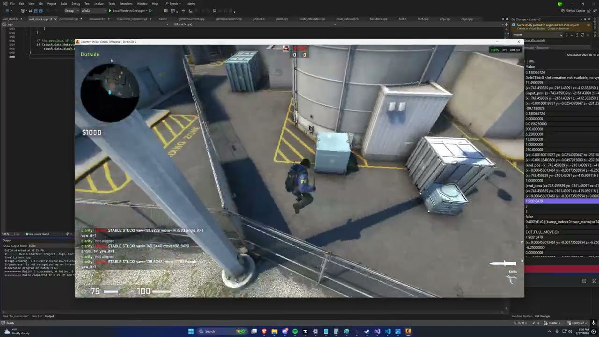
Task: Click the No issues found indicator
Action: click(x=37, y=234)
